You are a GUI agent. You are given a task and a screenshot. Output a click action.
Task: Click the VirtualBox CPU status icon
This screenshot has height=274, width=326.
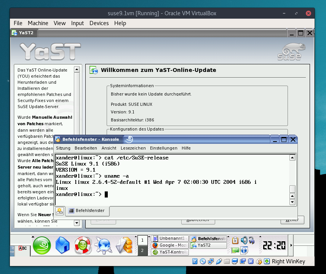point(251,261)
